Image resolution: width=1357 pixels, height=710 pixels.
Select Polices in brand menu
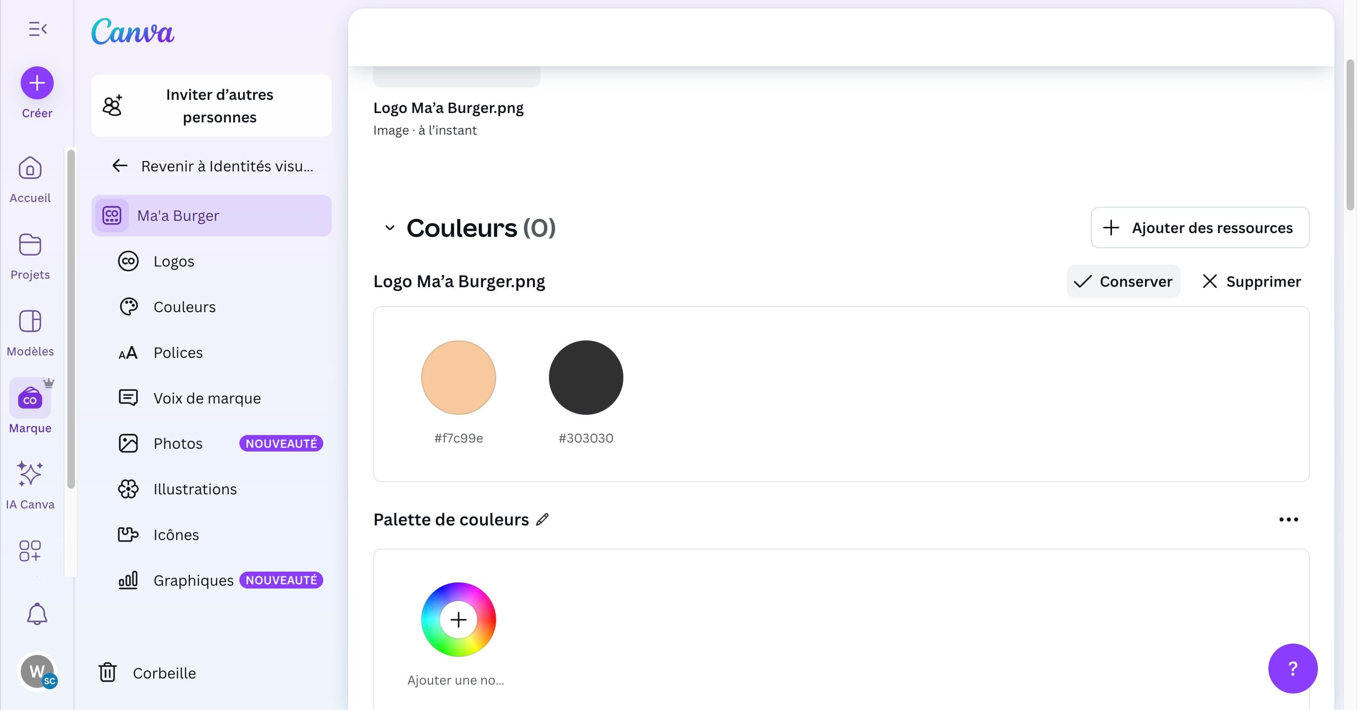[x=178, y=353]
